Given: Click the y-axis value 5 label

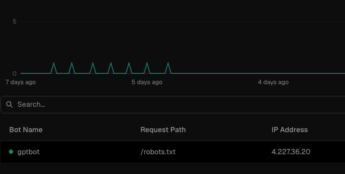Looking at the screenshot, I should coord(15,21).
